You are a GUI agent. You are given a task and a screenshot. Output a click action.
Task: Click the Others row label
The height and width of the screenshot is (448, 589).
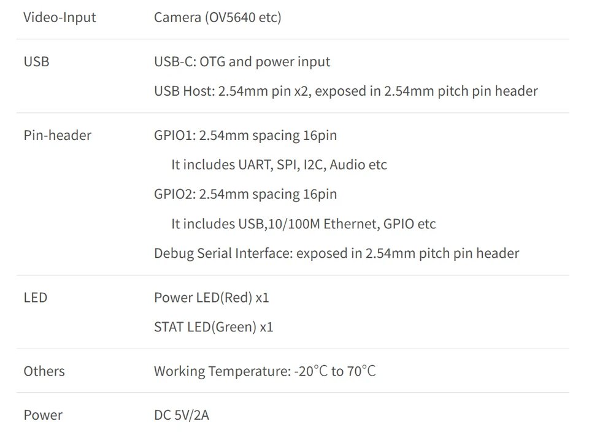pyautogui.click(x=44, y=371)
